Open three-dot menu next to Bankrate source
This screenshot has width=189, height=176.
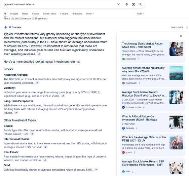tap(137, 128)
